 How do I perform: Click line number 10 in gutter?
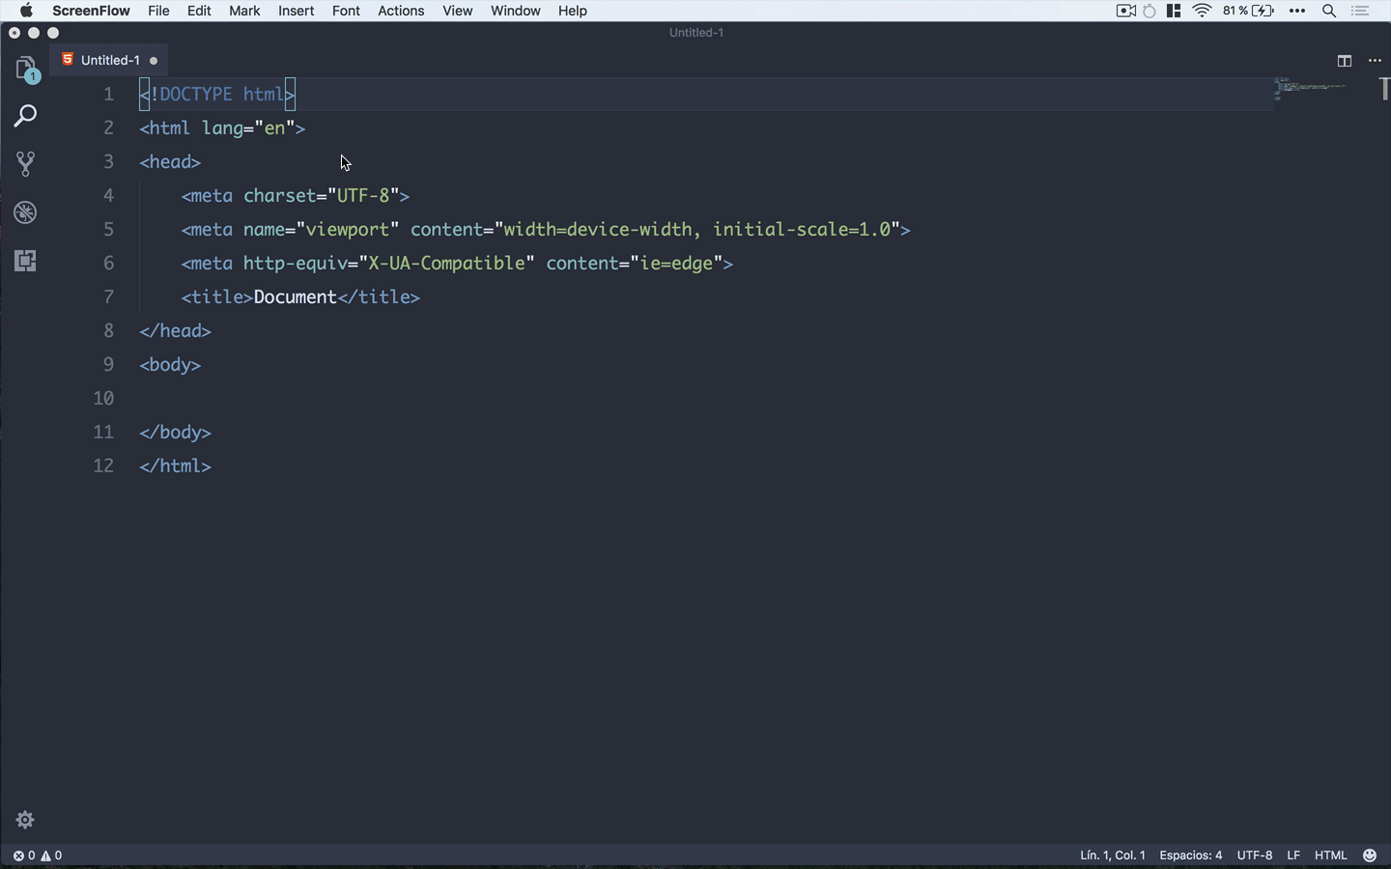(103, 399)
